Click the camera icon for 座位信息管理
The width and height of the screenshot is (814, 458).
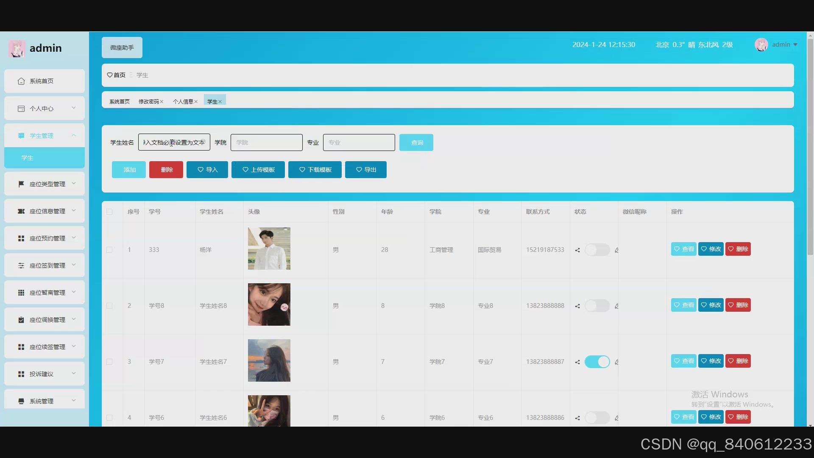(21, 211)
